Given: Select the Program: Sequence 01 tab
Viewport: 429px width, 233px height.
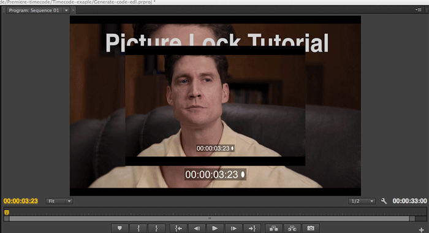Looking at the screenshot, I should (34, 10).
